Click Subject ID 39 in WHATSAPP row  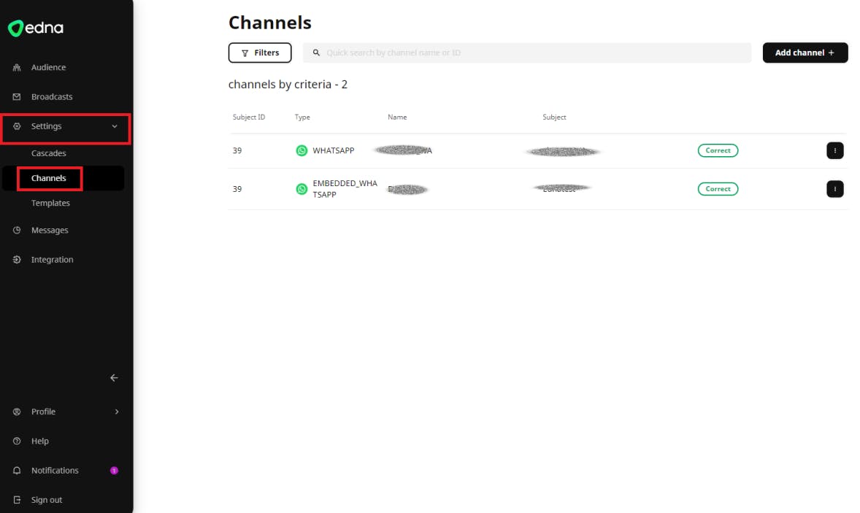[237, 151]
